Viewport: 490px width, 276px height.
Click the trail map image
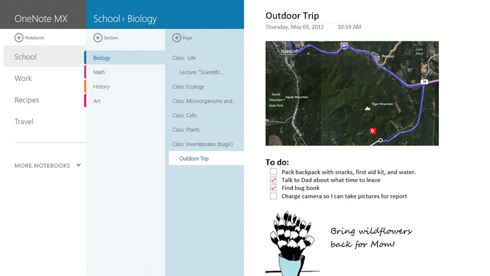click(352, 93)
